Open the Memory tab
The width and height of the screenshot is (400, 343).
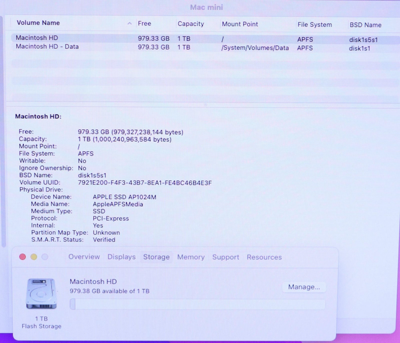(191, 257)
